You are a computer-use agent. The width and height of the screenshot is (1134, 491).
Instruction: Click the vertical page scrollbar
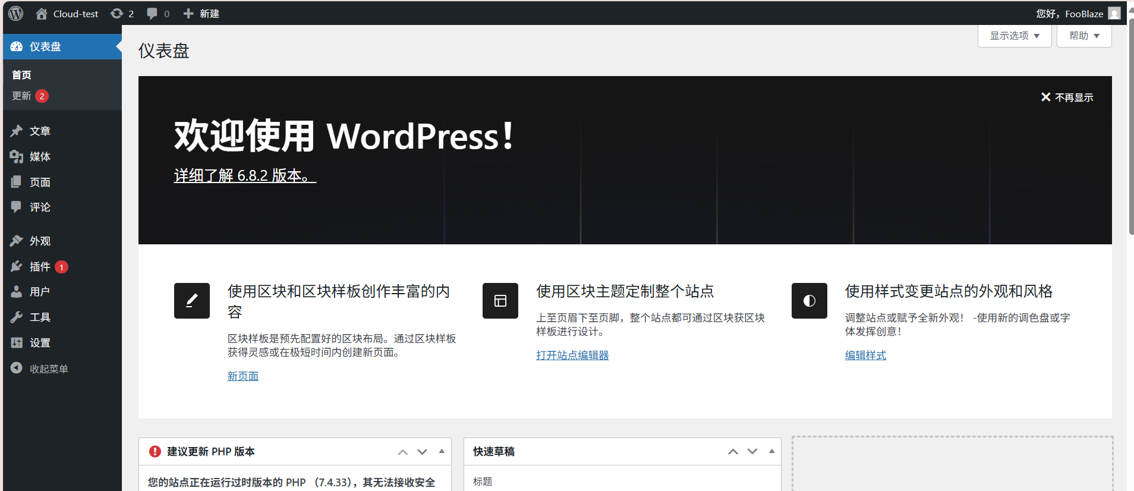pyautogui.click(x=1130, y=126)
